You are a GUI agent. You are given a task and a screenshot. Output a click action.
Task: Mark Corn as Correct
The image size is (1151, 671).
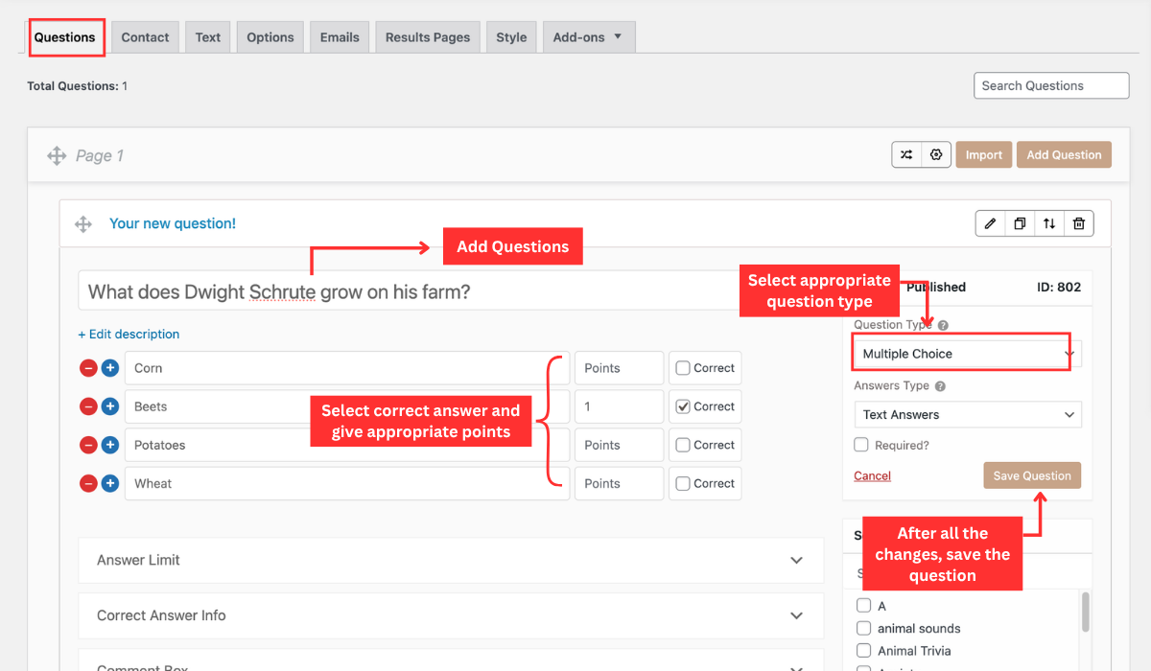[683, 368]
